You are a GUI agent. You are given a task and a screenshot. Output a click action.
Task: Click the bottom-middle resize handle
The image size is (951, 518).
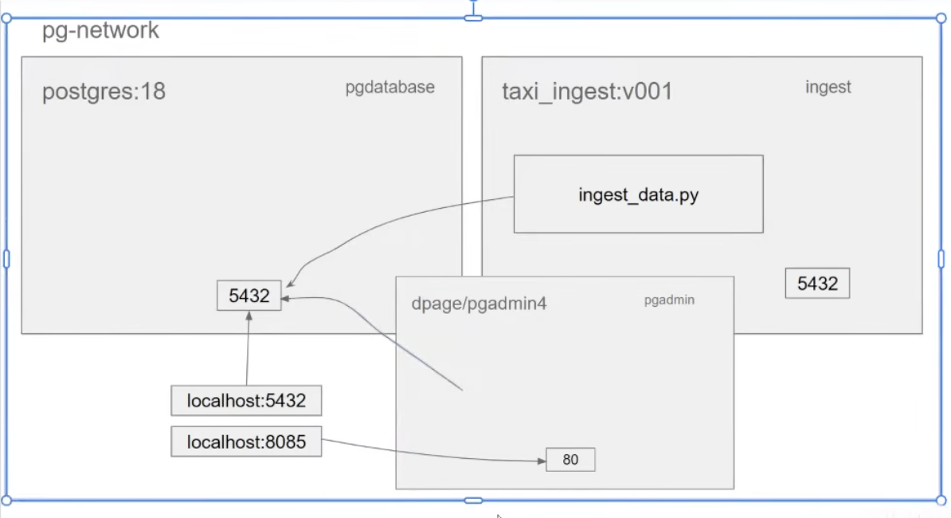tap(474, 500)
